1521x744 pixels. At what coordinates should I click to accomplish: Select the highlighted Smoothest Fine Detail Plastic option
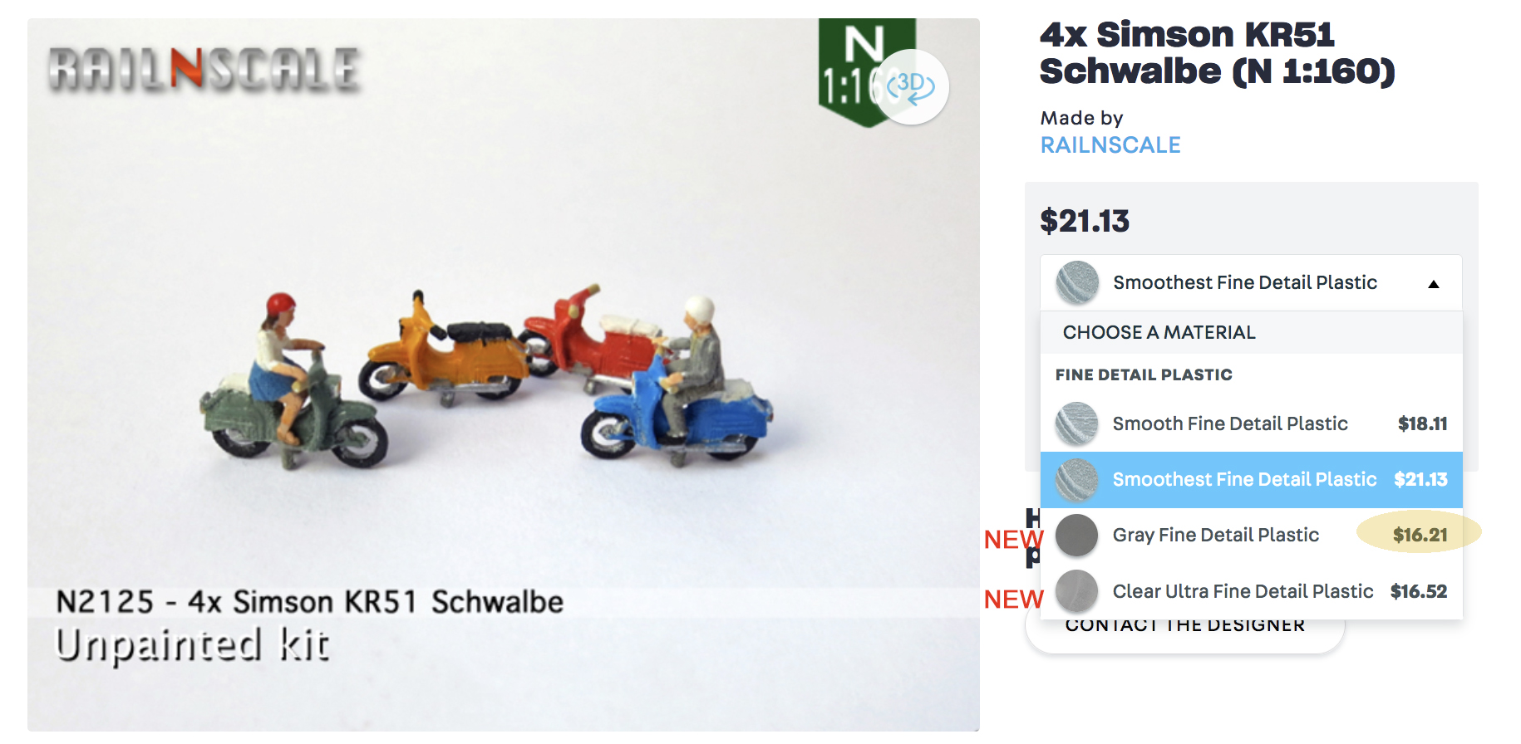point(1244,480)
